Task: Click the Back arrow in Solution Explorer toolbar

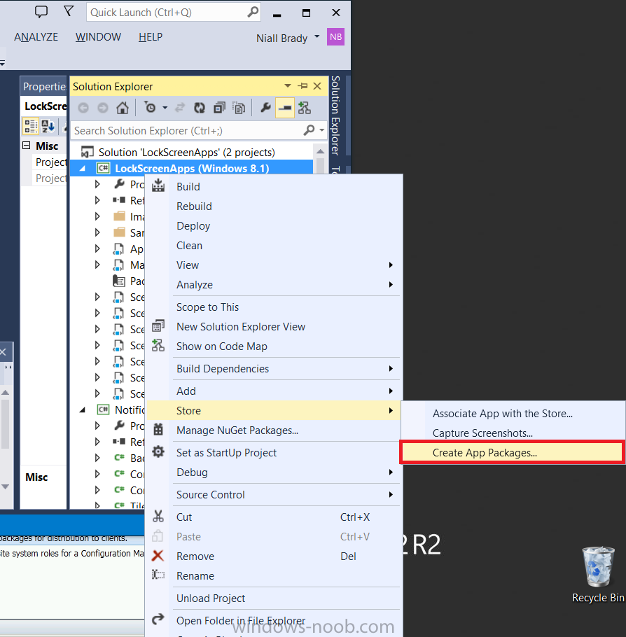Action: pos(83,108)
